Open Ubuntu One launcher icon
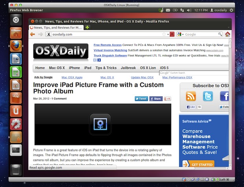Screen dimensions: 244x187 [x=16, y=111]
